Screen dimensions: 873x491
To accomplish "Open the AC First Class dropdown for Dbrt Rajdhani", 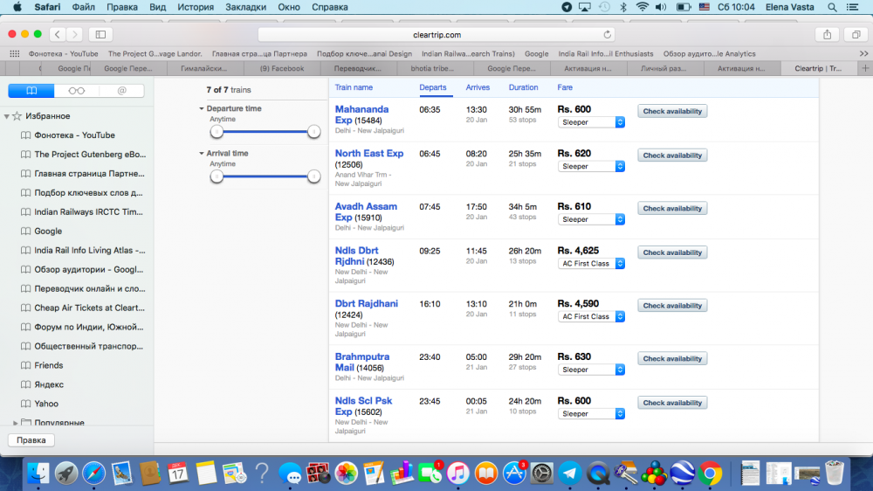I will pos(591,316).
